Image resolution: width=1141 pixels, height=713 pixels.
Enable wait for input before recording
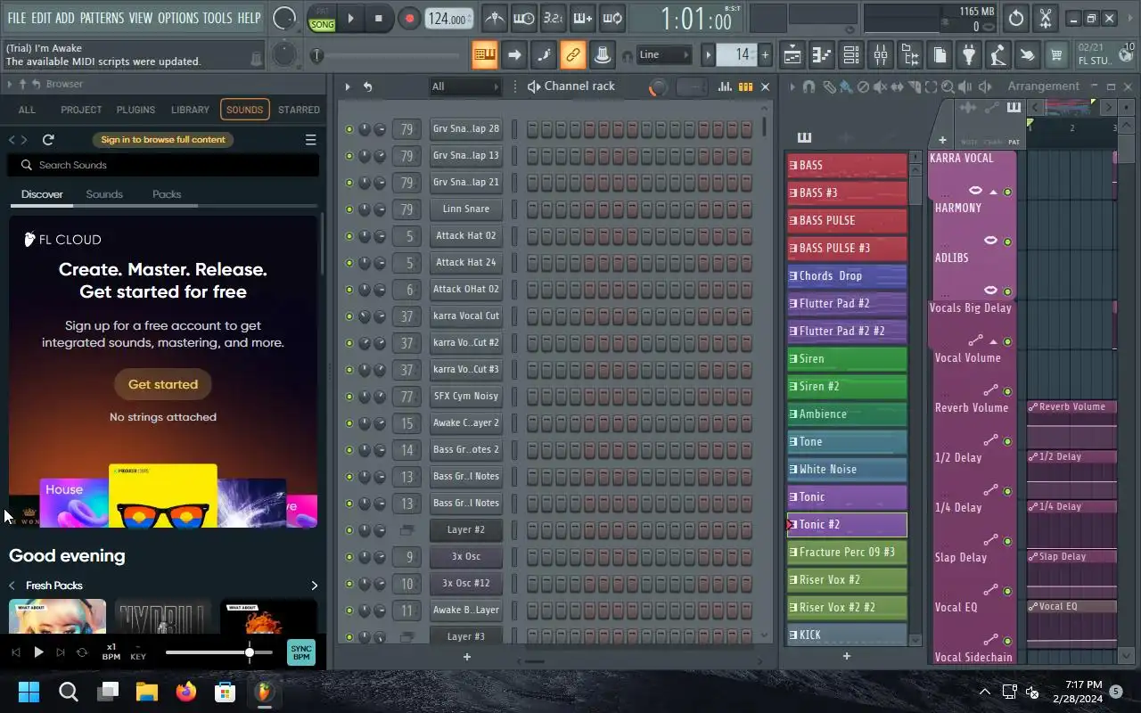pos(523,18)
